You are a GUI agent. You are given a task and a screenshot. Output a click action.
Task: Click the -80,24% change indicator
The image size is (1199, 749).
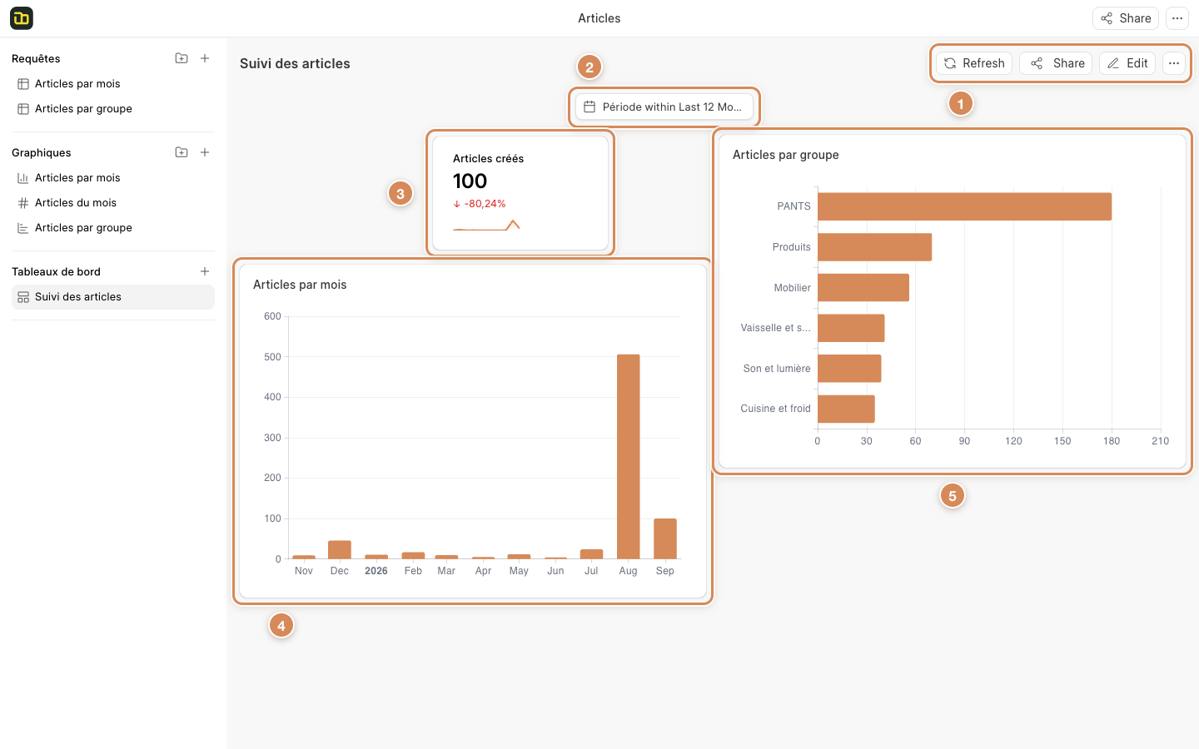[x=480, y=204]
